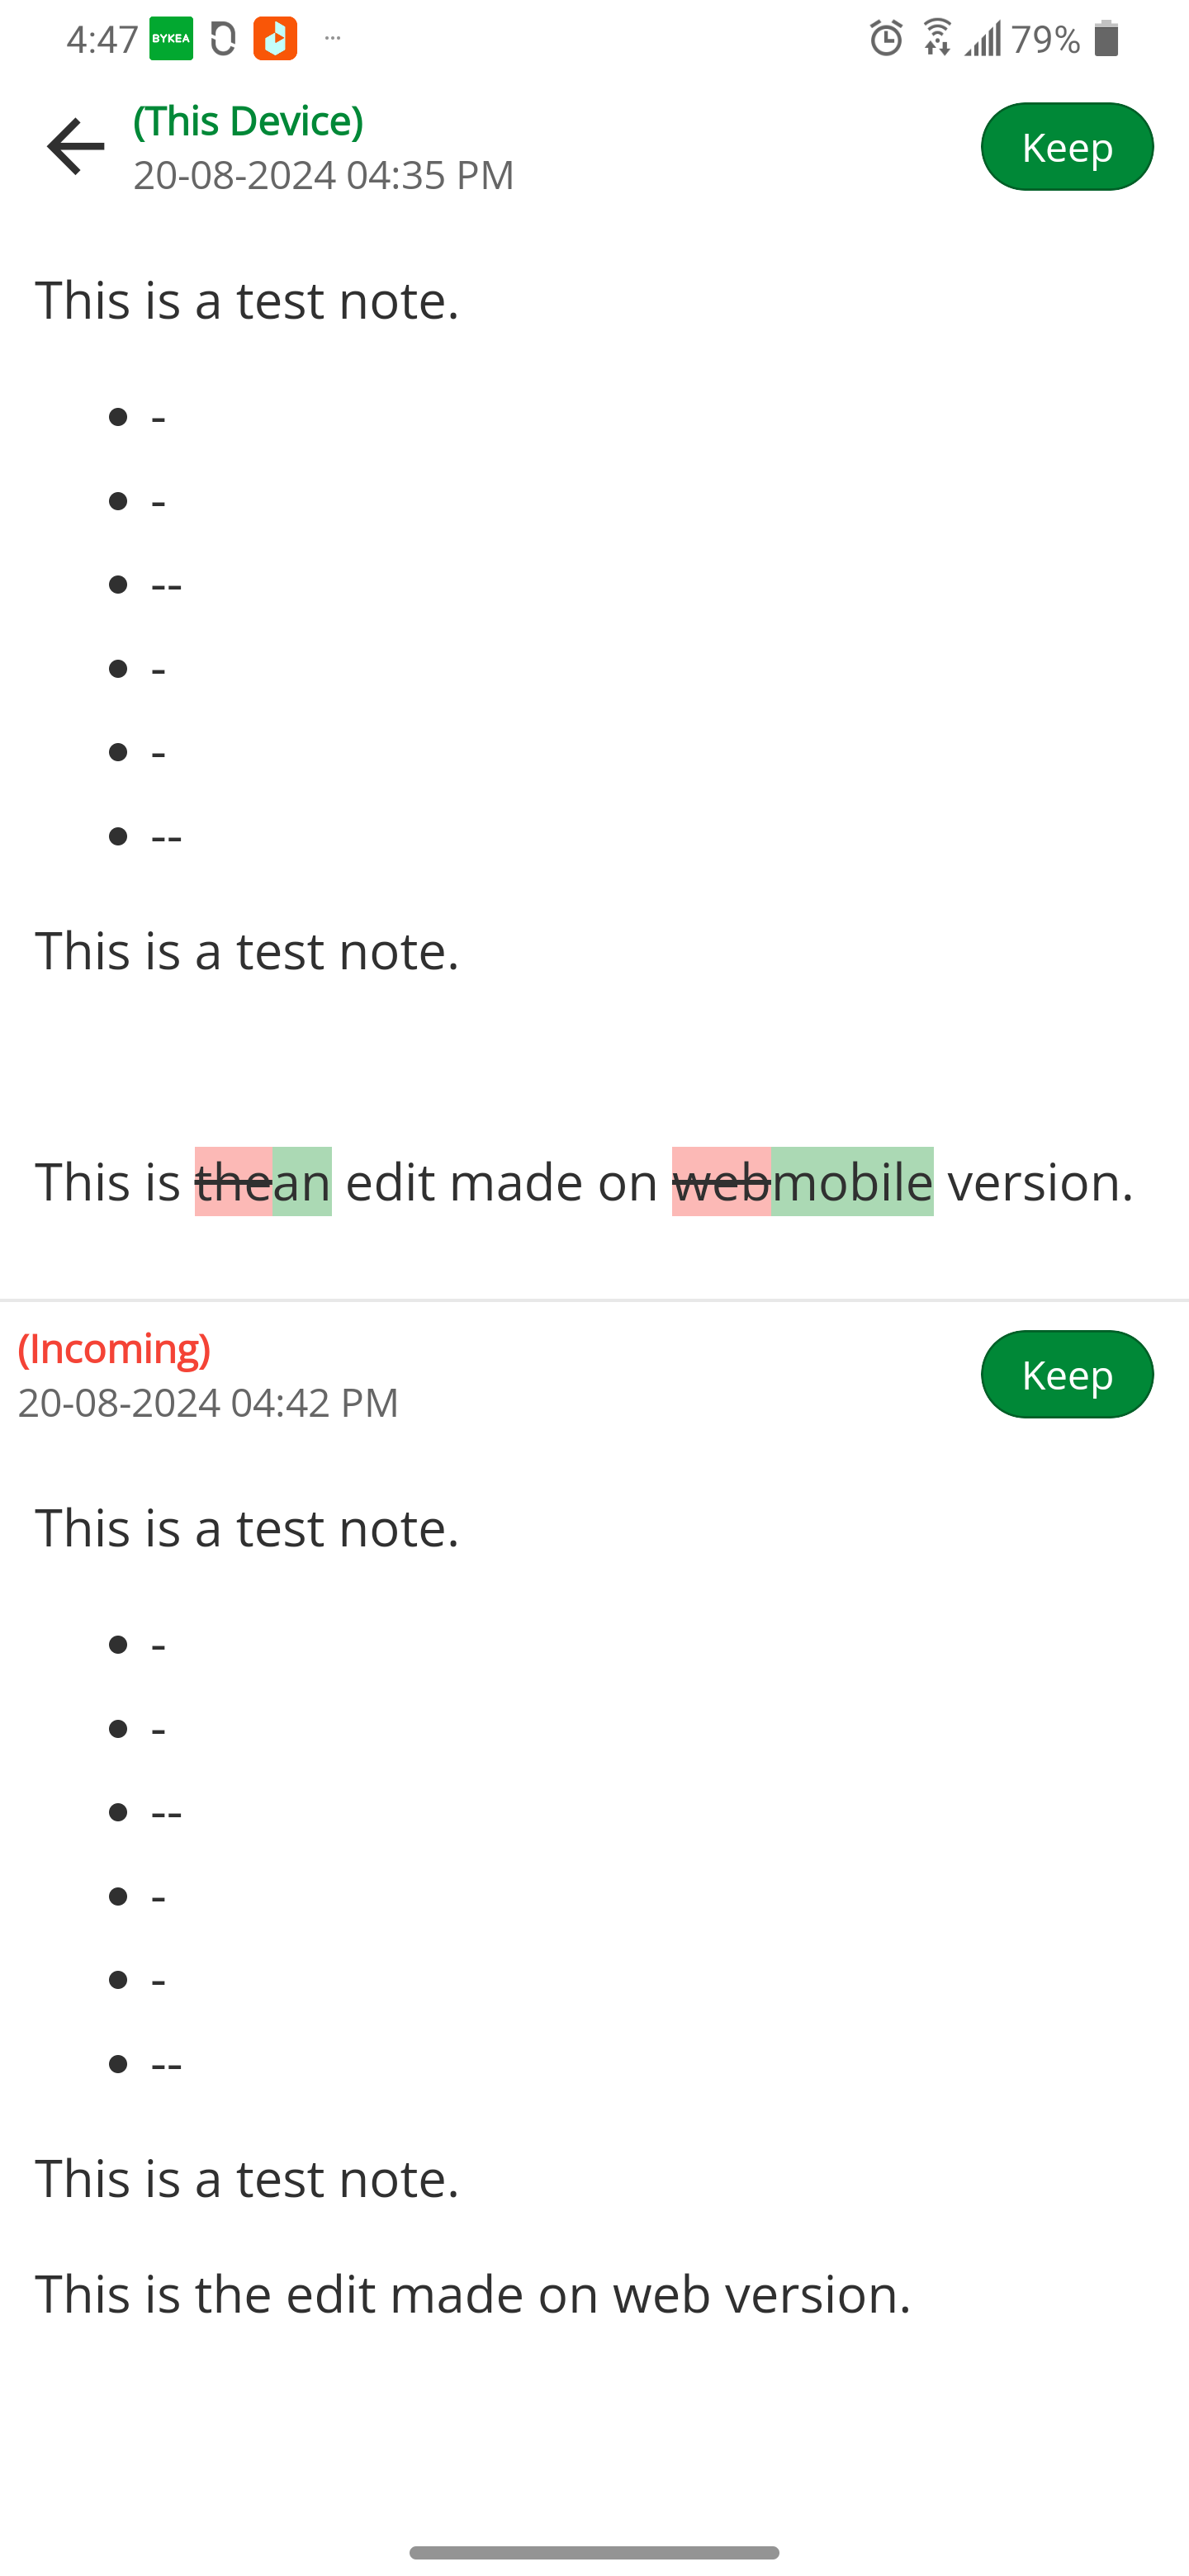Keep the Incoming version

1066,1374
